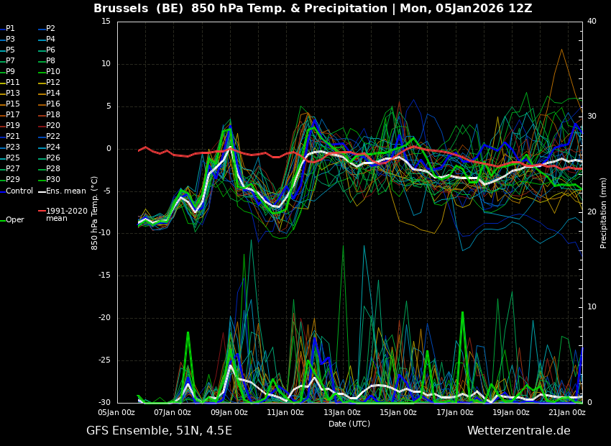
Task: Click the chart title Brussels 850 hPa
Action: coord(313,8)
